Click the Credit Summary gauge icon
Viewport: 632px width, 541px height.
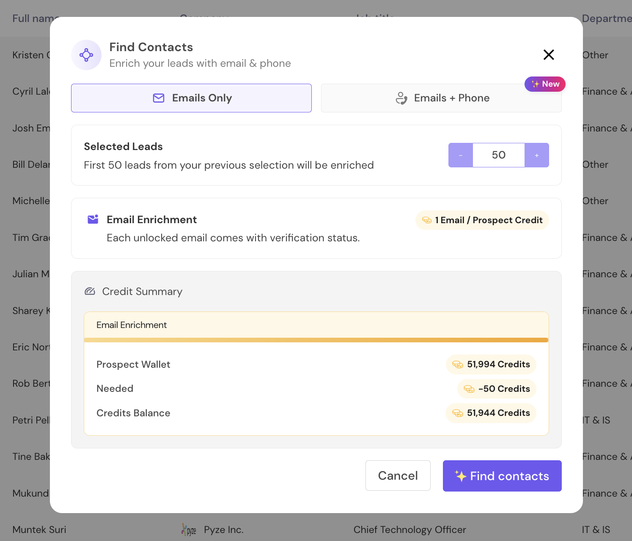(90, 291)
